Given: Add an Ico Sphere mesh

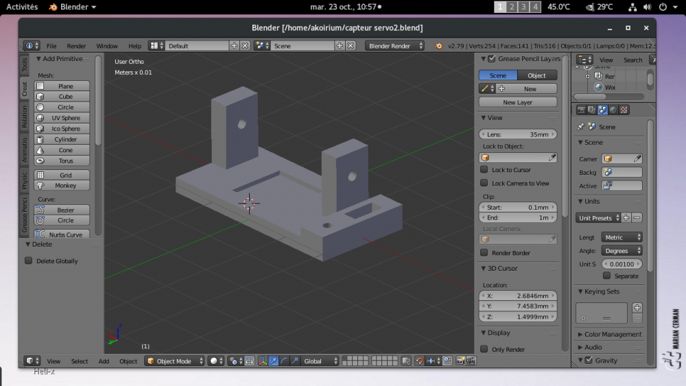Looking at the screenshot, I should pyautogui.click(x=62, y=128).
